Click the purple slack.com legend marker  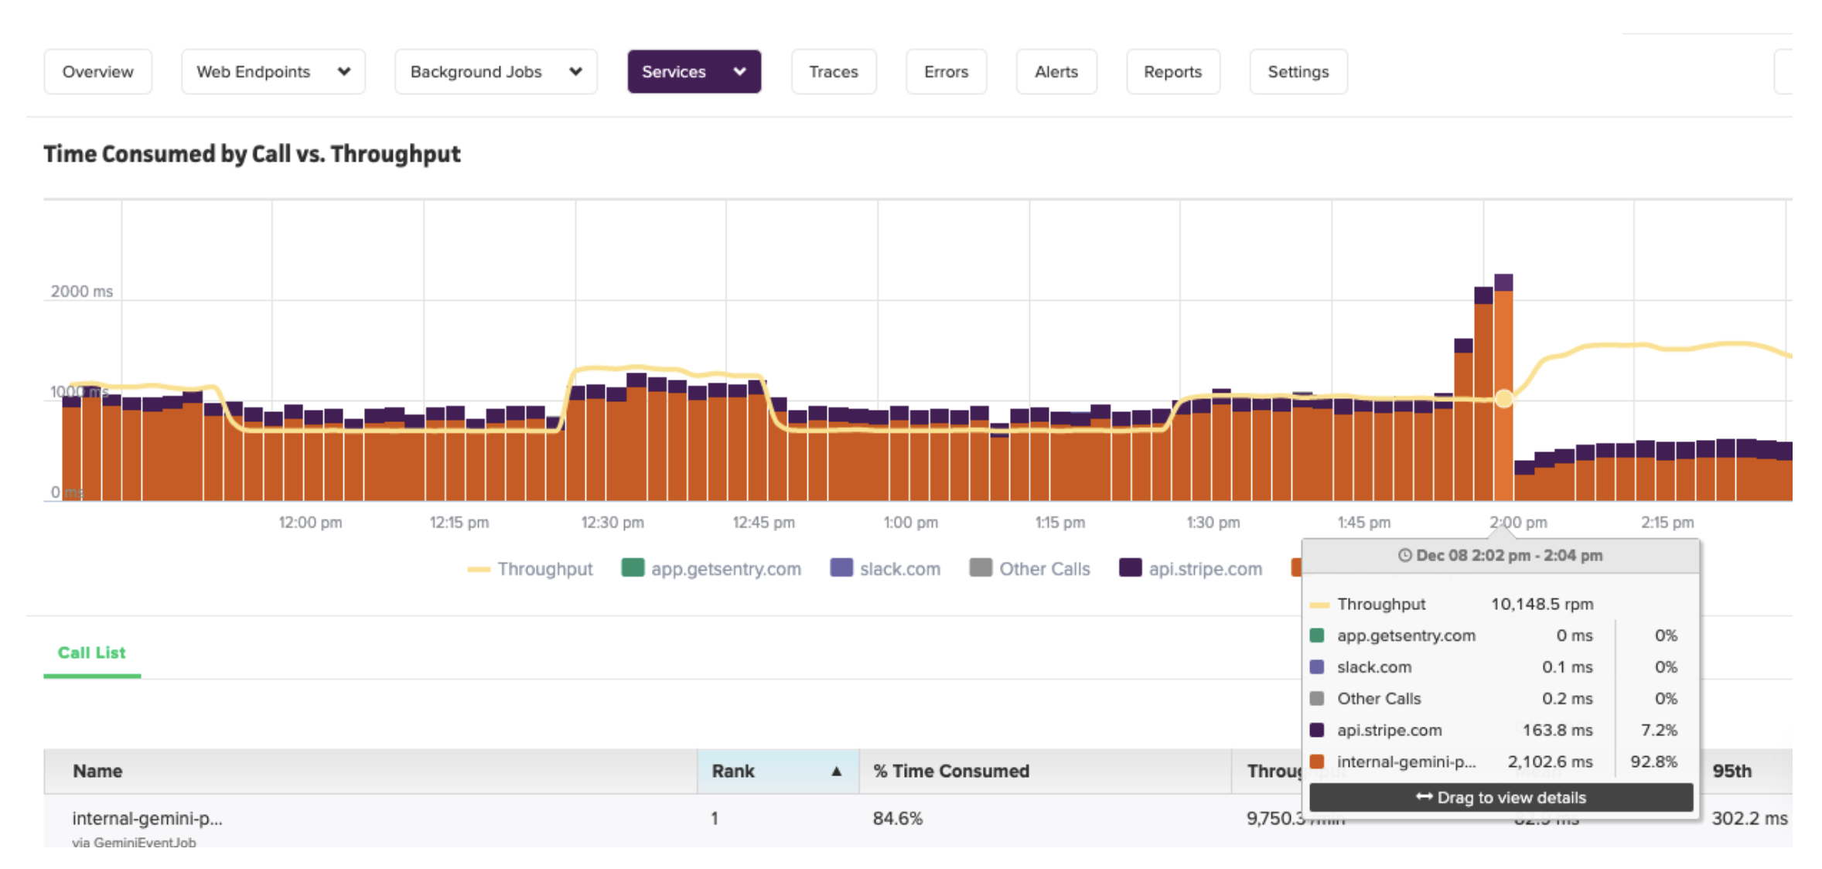(841, 568)
